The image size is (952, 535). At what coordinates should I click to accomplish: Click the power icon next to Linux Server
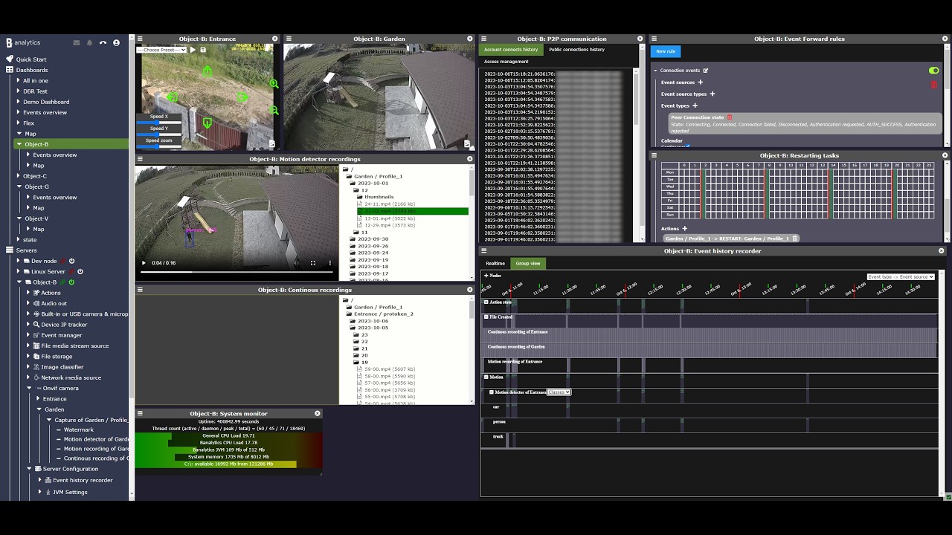(x=80, y=271)
